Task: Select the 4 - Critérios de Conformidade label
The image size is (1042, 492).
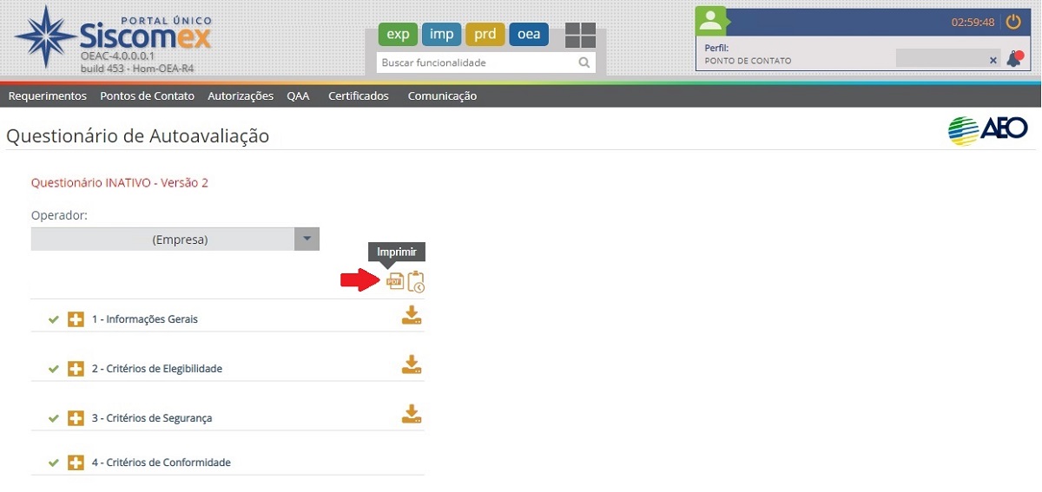Action: (162, 462)
